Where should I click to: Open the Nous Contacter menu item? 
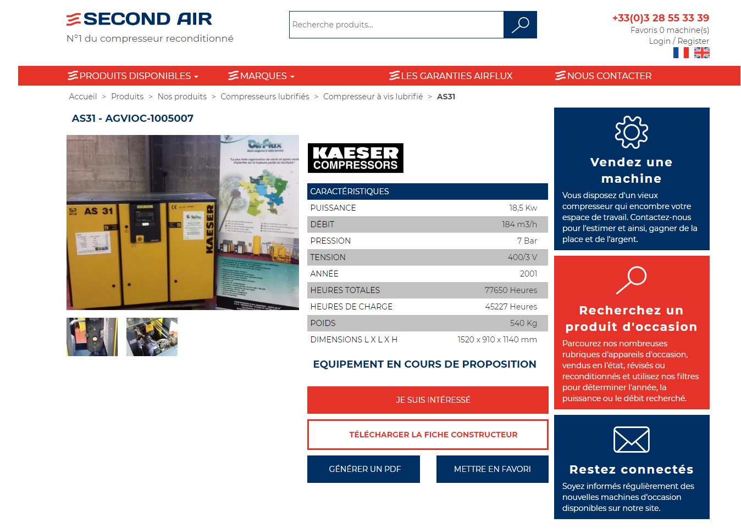(x=604, y=76)
